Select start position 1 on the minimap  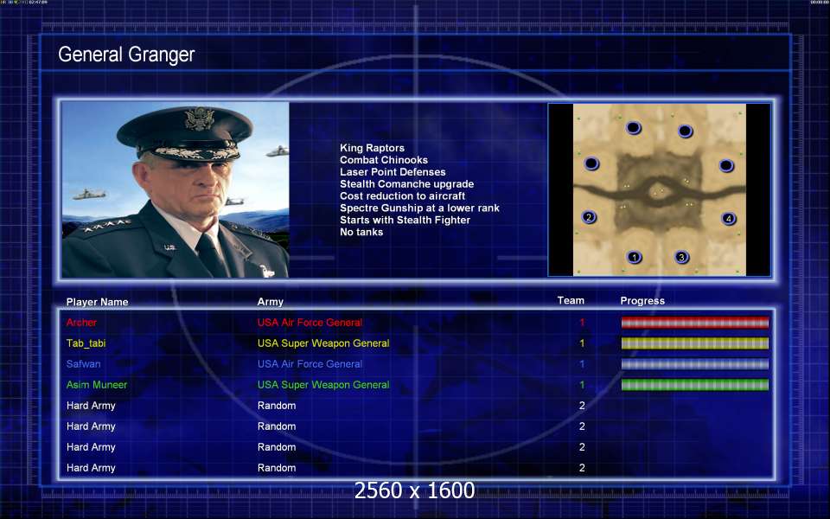[x=634, y=258]
